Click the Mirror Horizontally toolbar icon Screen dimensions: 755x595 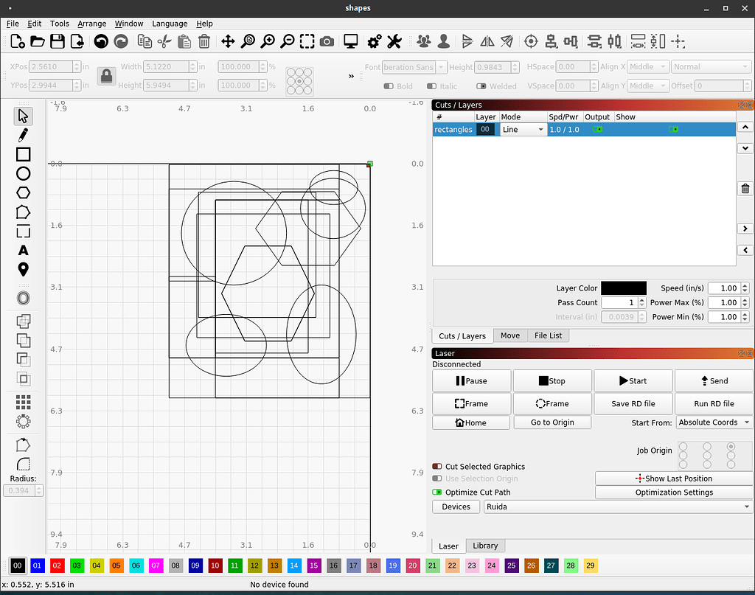(x=487, y=42)
